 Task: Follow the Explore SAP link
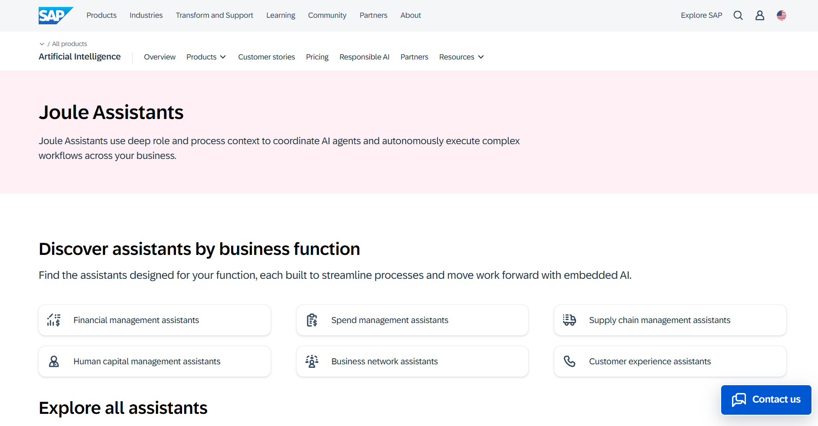pos(702,15)
